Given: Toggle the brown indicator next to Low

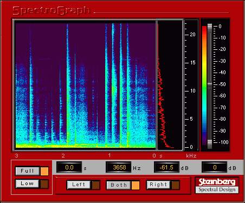Looking at the screenshot, I should pos(44,184).
